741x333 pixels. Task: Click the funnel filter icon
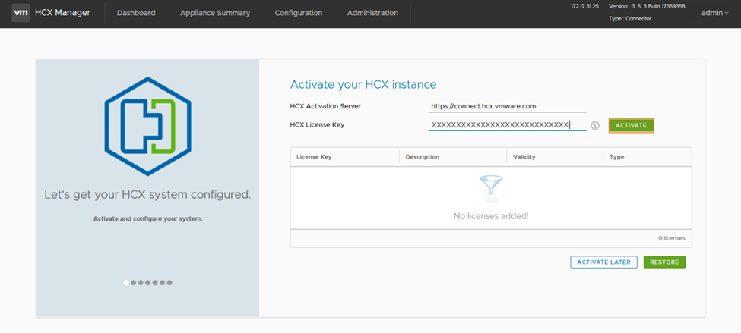pos(491,189)
